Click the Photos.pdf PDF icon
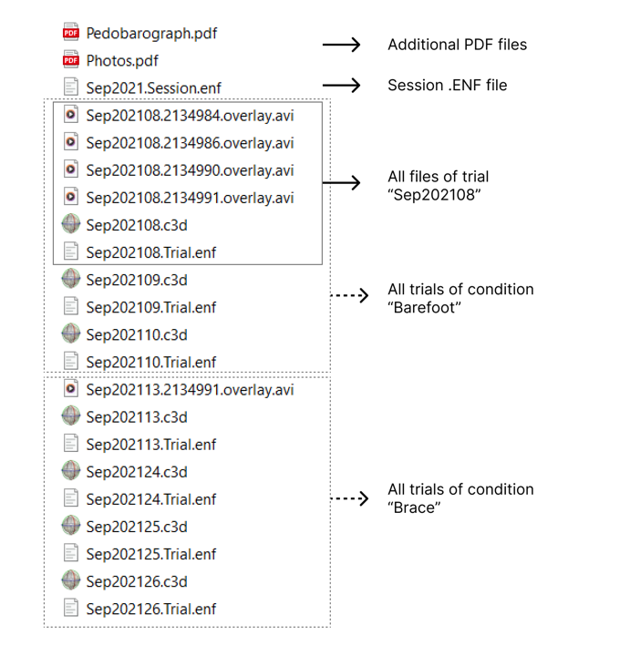This screenshot has width=620, height=656. tap(71, 60)
